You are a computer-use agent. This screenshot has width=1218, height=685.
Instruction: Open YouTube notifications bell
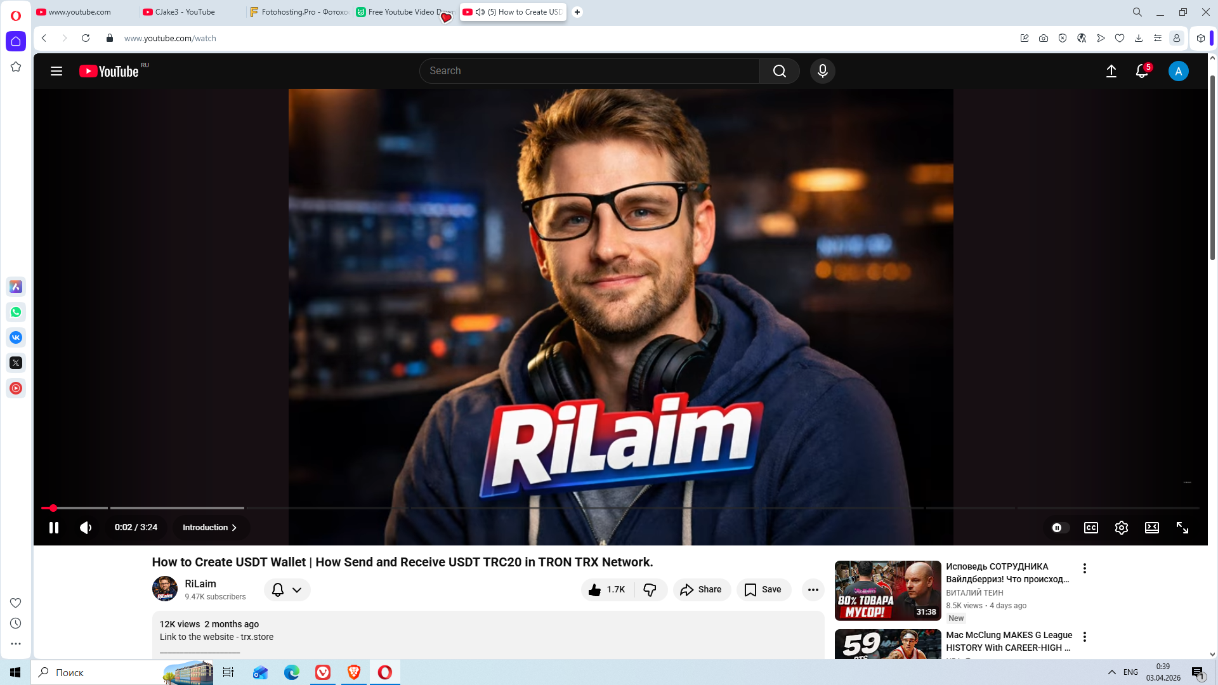[x=1141, y=71]
